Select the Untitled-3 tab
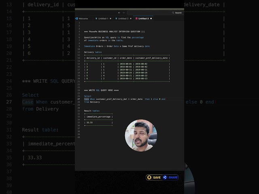 click(x=144, y=19)
